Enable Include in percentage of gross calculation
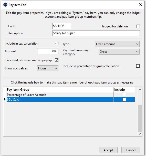The image size is (146, 156). [138, 66]
